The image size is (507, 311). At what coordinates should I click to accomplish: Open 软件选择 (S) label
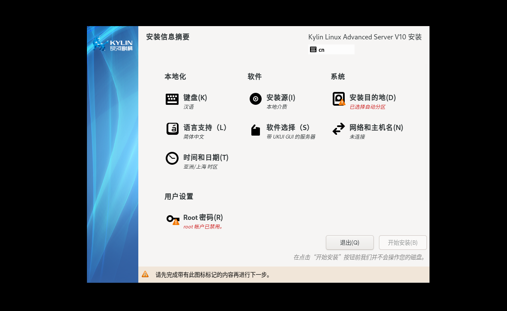(288, 127)
